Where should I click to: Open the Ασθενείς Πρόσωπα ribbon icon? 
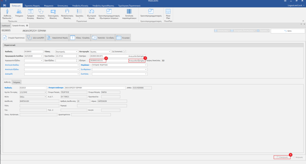click(8, 12)
